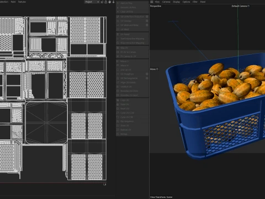Open the Textures menu
The image size is (265, 199).
22,2
